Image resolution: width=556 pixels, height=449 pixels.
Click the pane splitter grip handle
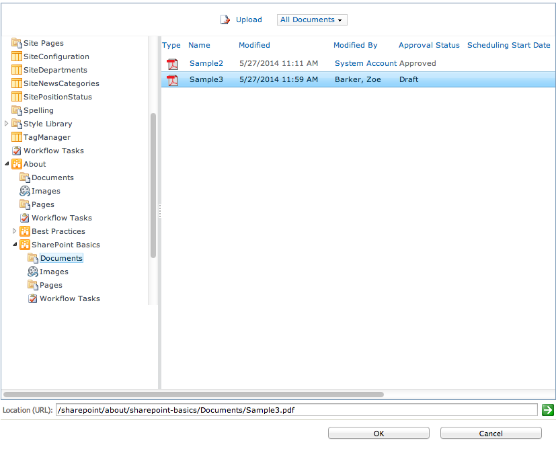pos(159,211)
